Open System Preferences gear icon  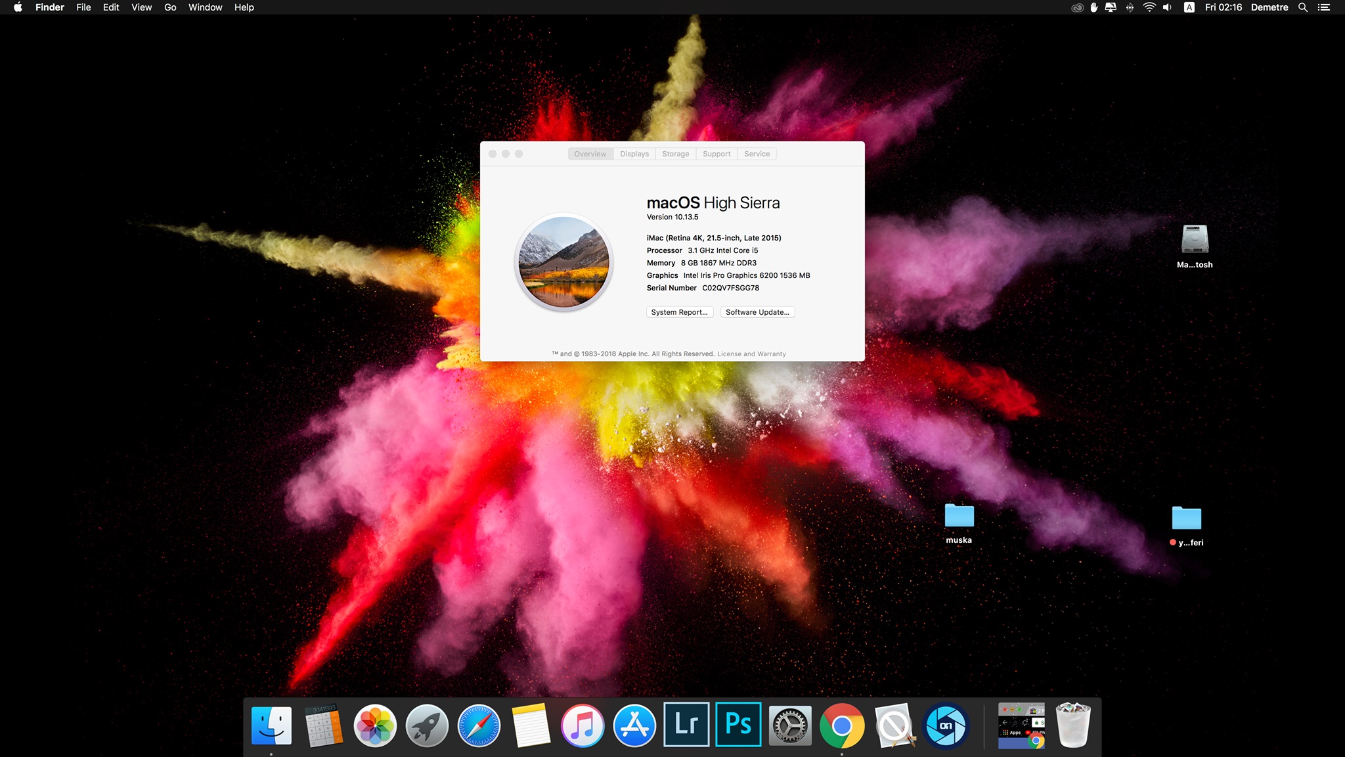click(790, 725)
